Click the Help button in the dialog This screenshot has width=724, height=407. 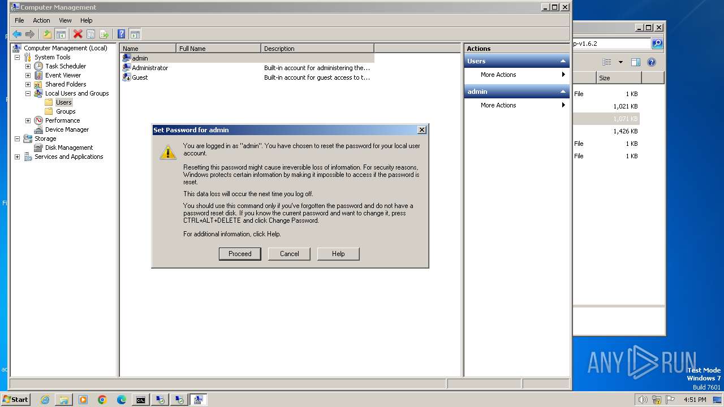click(x=338, y=254)
